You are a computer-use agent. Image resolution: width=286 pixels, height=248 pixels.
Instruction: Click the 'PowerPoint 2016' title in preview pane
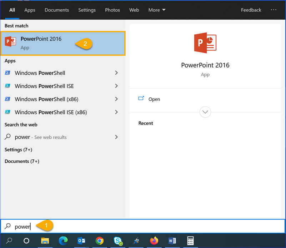pyautogui.click(x=205, y=65)
